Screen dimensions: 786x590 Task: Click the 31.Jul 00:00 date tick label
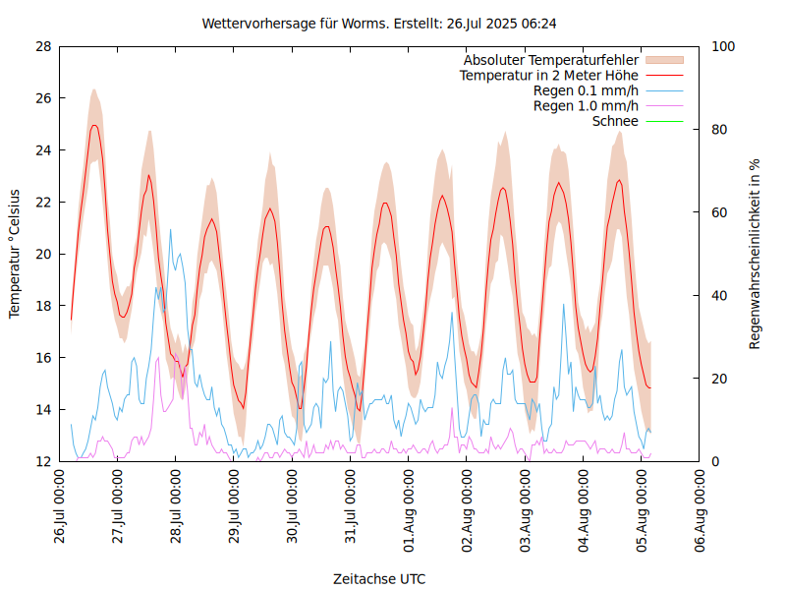(351, 507)
